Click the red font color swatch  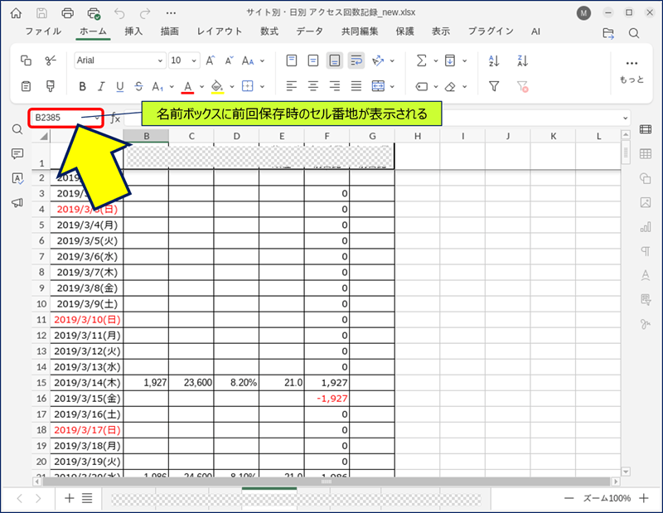188,86
